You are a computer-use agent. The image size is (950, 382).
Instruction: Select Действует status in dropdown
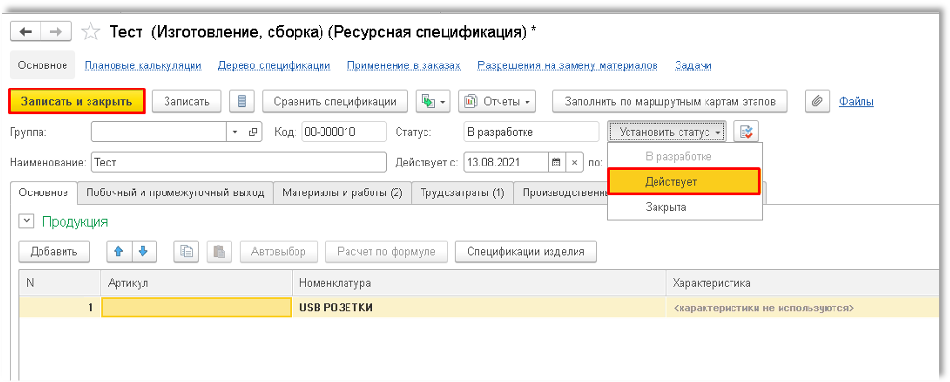pos(684,182)
